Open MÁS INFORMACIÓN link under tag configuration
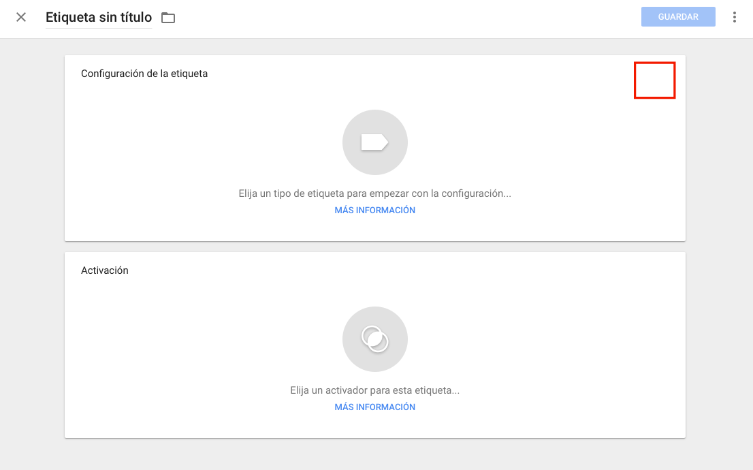The height and width of the screenshot is (470, 753). 375,210
